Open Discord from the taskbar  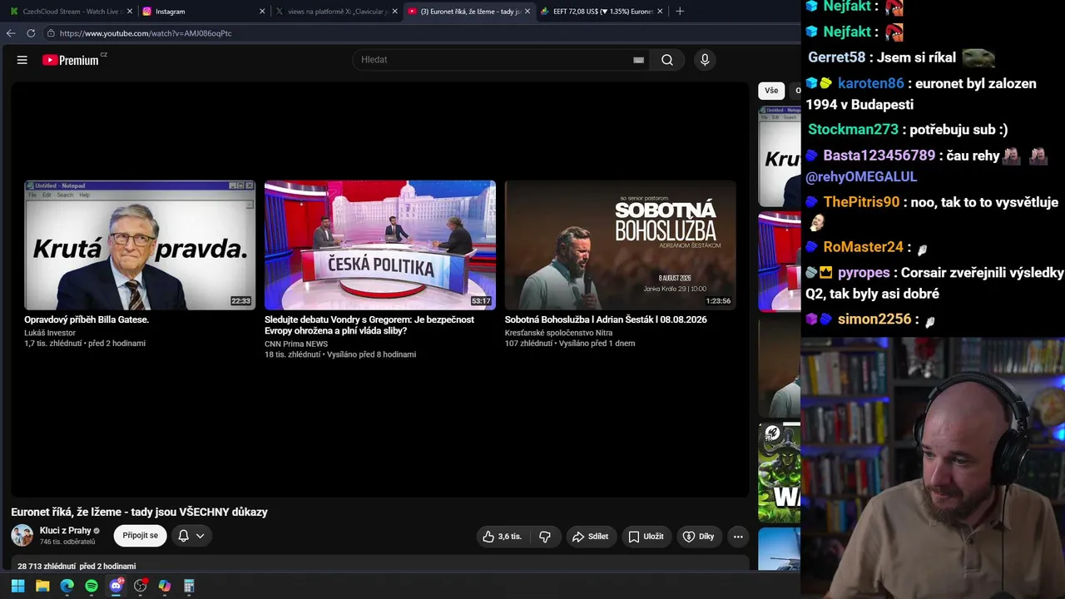click(116, 586)
